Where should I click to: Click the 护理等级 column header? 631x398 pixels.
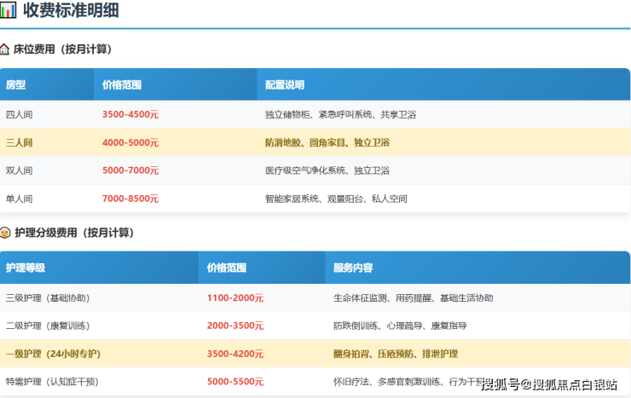[x=26, y=268]
